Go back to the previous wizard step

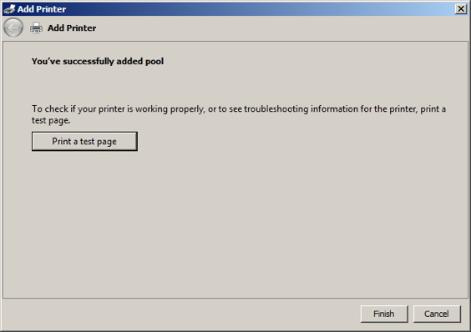(13, 28)
